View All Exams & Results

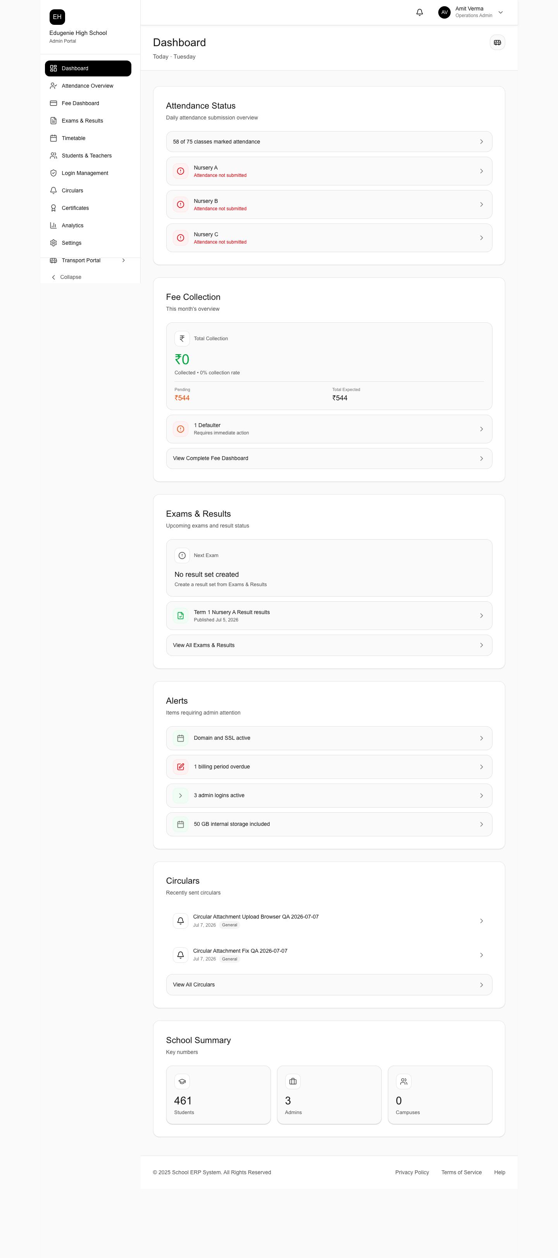tap(329, 645)
